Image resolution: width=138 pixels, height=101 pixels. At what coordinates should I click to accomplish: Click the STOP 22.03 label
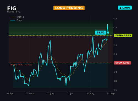pos(122,63)
